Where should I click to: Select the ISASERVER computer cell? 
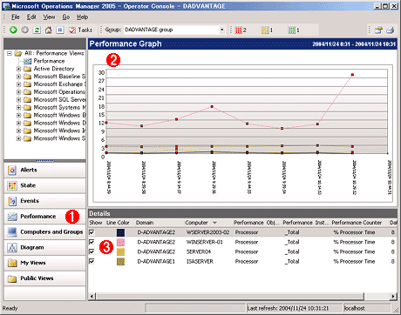200,261
